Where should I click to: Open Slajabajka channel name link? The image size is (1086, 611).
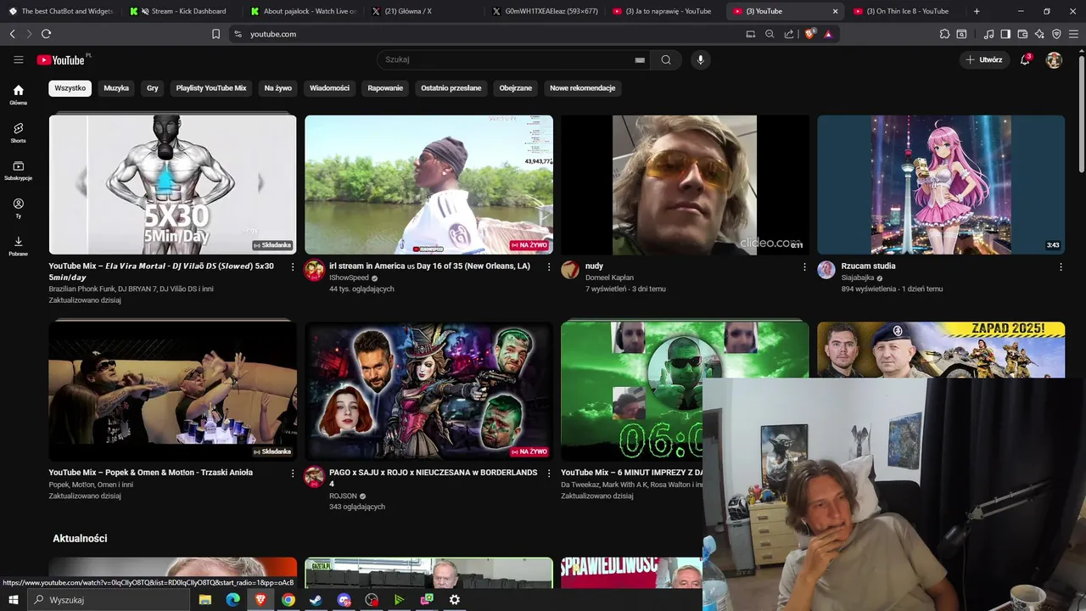coord(858,277)
